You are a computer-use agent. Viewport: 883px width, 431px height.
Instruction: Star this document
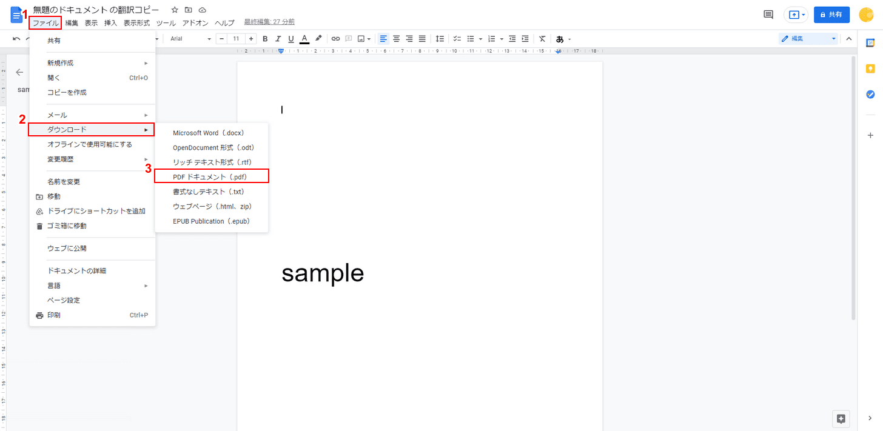click(x=175, y=10)
